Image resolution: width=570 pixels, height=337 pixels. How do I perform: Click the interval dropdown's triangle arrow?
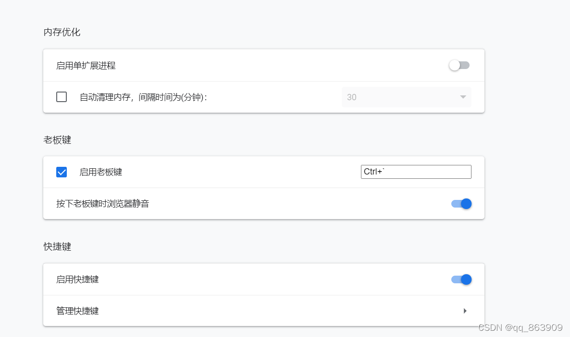pos(463,97)
